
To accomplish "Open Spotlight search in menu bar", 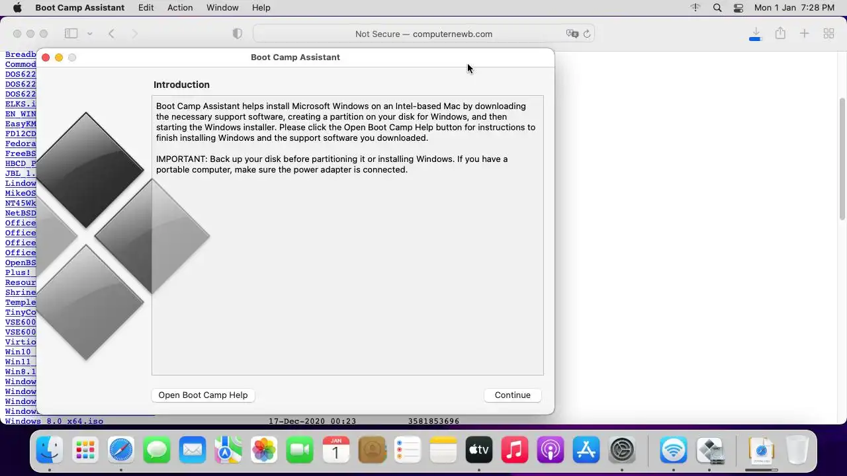I will click(717, 8).
